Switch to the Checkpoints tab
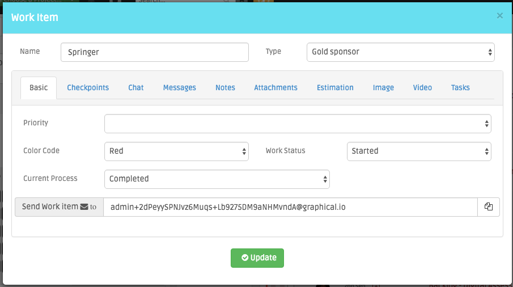 pos(88,88)
